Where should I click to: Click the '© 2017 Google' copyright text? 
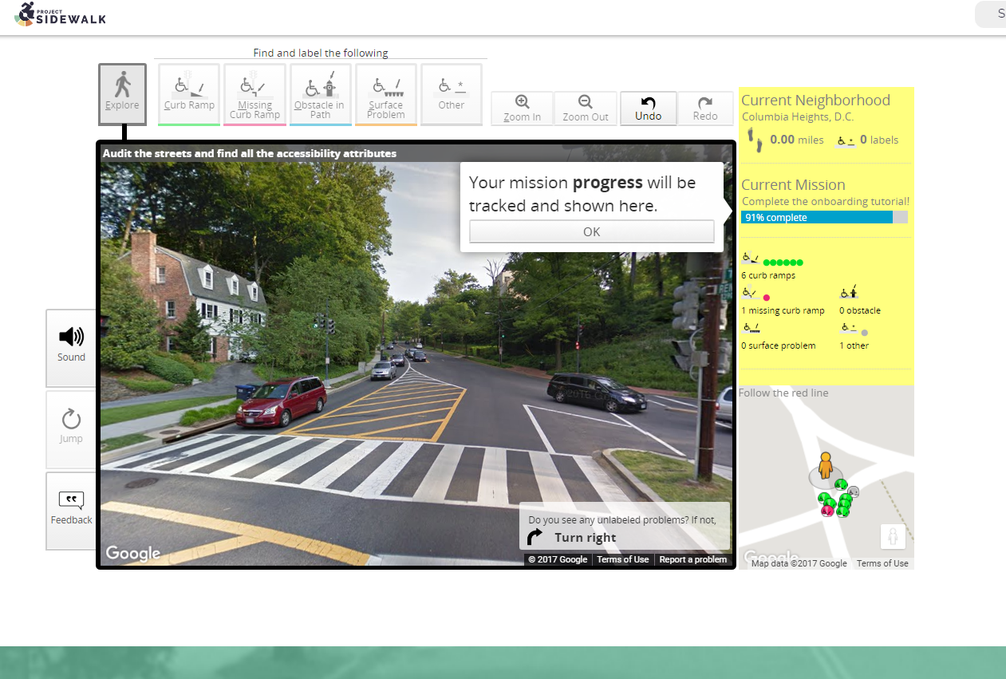pyautogui.click(x=558, y=559)
